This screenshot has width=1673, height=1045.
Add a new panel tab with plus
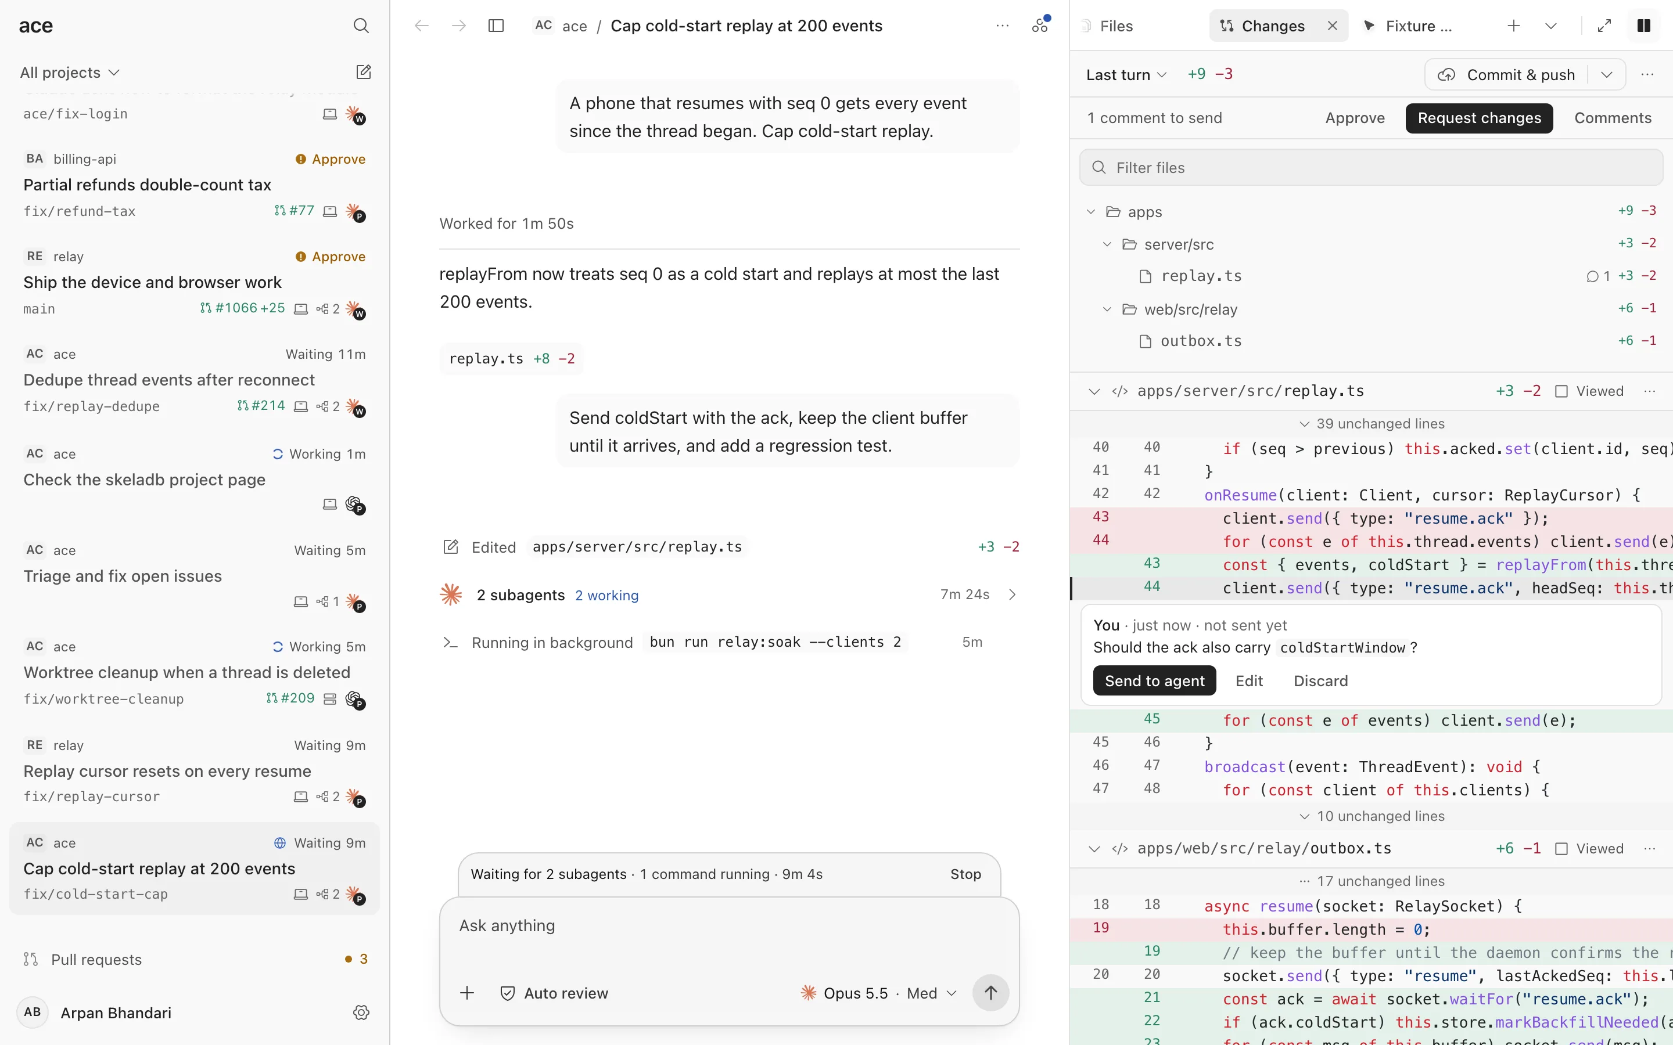(1513, 26)
